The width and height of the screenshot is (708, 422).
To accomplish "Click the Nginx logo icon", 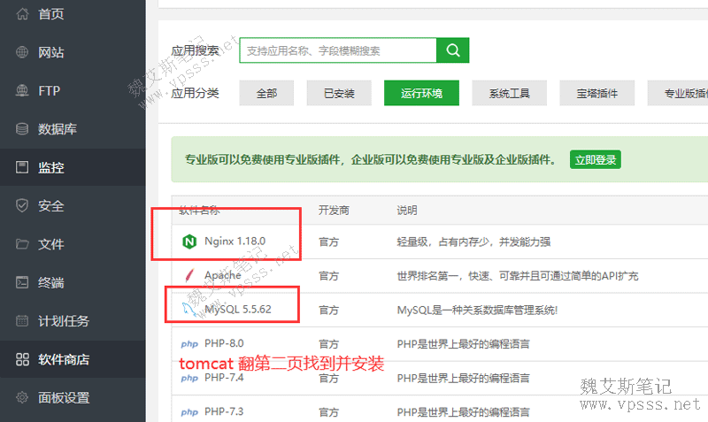I will pyautogui.click(x=189, y=241).
